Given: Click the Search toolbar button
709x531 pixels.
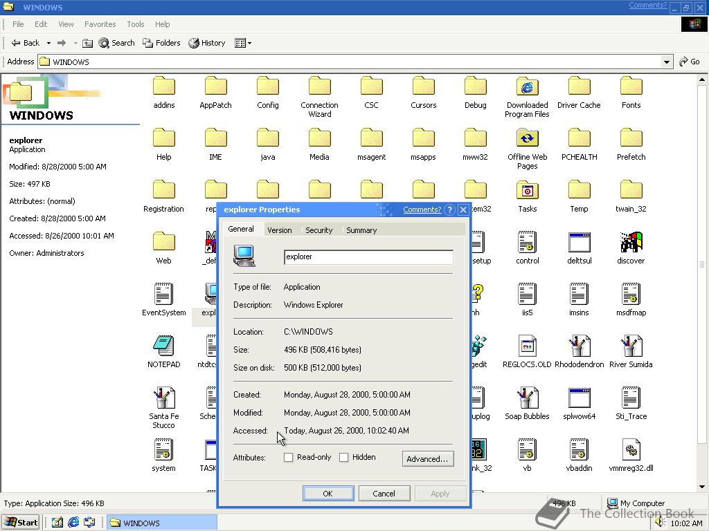Looking at the screenshot, I should 116,43.
